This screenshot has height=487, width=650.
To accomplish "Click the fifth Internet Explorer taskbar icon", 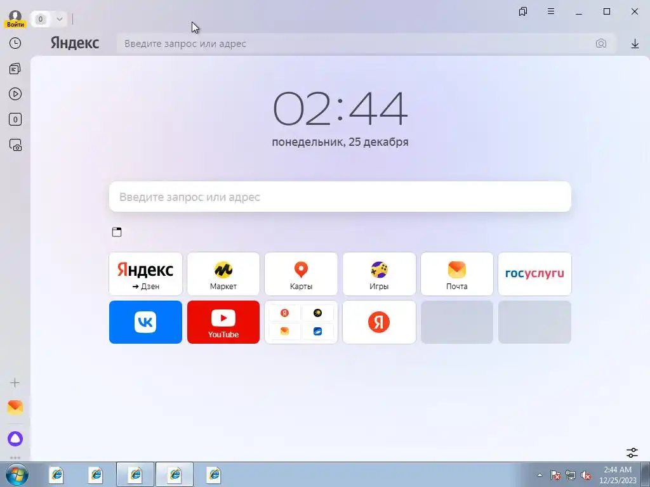I will [x=214, y=474].
